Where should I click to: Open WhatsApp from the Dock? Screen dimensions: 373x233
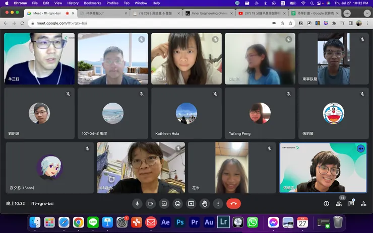pos(253,222)
